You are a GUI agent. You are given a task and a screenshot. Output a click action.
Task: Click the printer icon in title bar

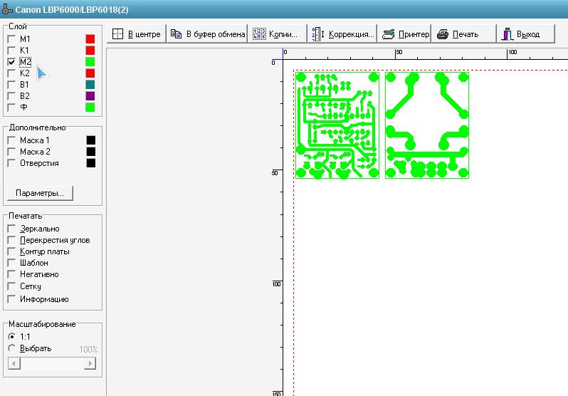pos(7,9)
